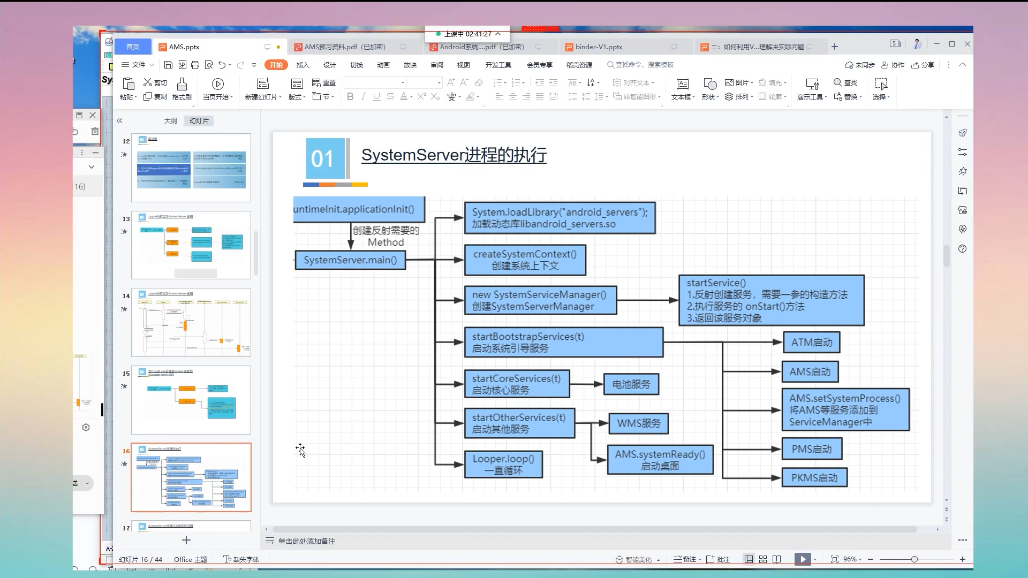
Task: Click the Find (查找) magnifier icon
Action: point(838,82)
